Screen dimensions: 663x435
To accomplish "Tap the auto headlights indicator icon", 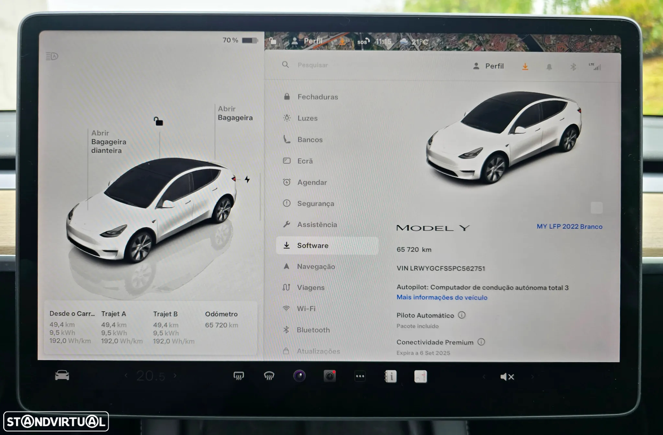I will (x=52, y=56).
